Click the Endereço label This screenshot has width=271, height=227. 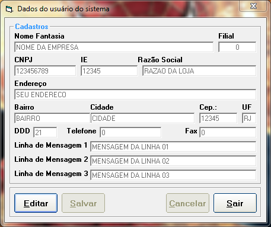tap(30, 84)
